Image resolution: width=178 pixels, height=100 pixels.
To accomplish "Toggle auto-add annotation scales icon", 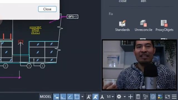I will point(95,97).
